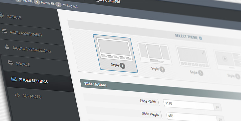Viewport: 241px width, 121px height.
Task: Click the Slide Height label
Action: (151, 114)
